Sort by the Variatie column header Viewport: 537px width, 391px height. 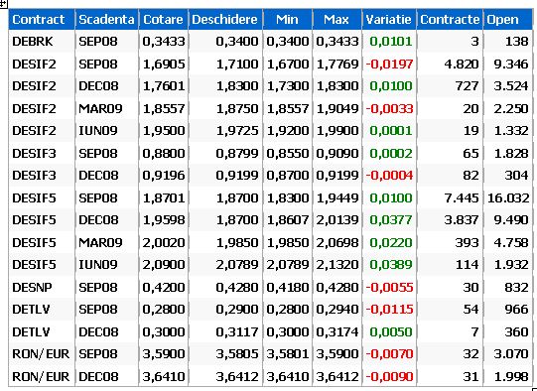coord(389,20)
